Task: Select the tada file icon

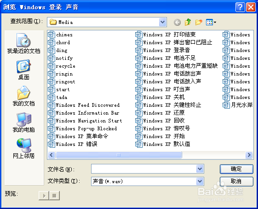Action: pyautogui.click(x=52, y=97)
